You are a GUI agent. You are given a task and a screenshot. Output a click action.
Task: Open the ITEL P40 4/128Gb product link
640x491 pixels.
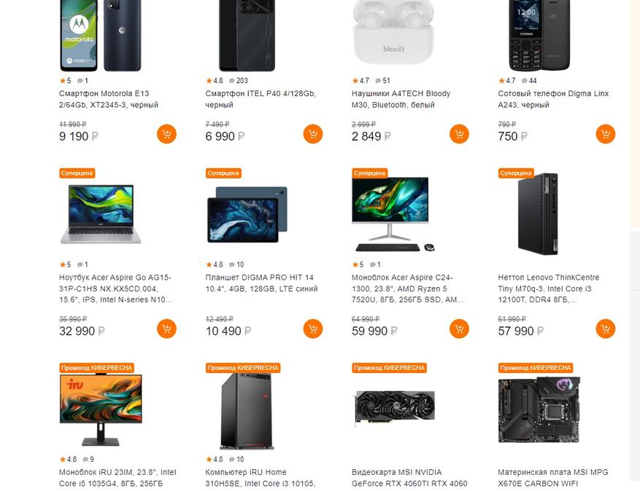[x=261, y=99]
